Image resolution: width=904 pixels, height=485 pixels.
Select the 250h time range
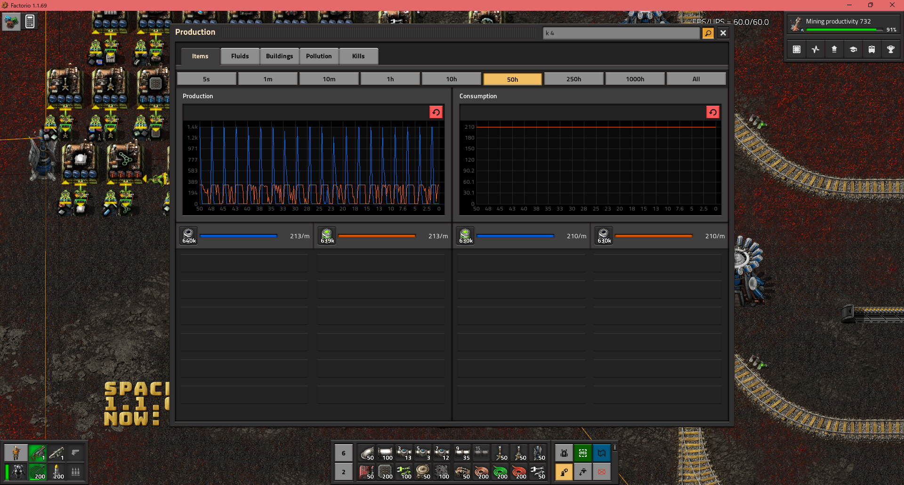[574, 79]
